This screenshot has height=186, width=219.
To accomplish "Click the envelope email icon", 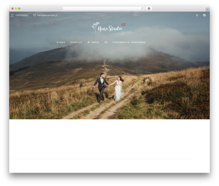I will (35, 15).
